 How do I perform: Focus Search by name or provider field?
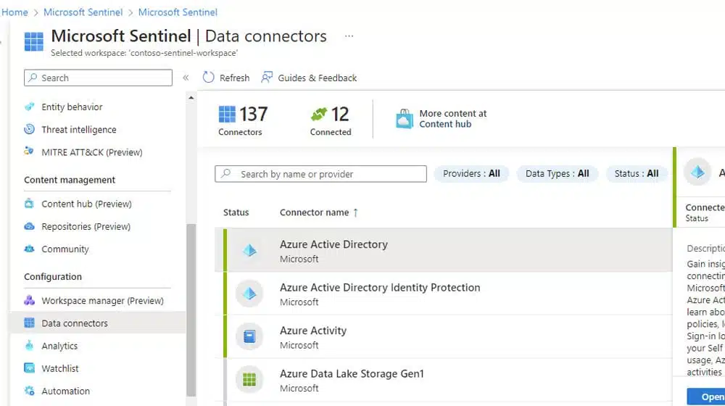click(x=320, y=174)
